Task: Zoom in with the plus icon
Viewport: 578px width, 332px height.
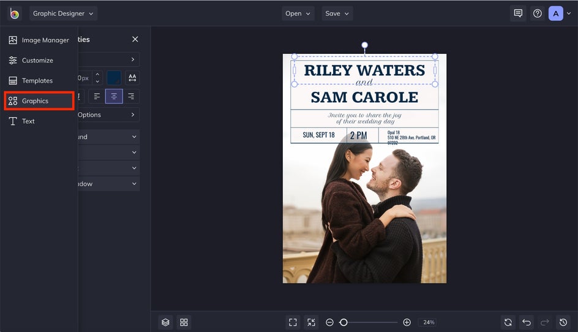Action: tap(407, 322)
